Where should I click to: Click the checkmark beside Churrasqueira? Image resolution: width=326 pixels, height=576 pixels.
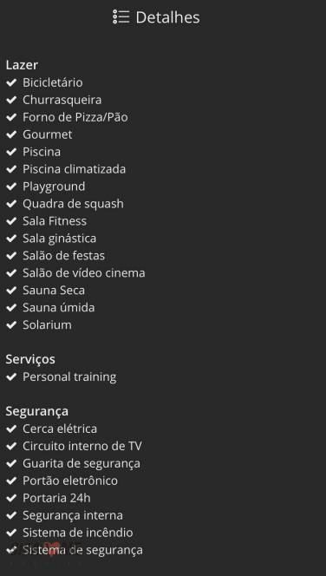coord(11,100)
